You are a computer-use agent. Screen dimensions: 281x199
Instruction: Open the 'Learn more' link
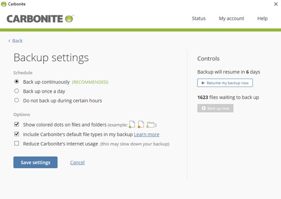(147, 134)
